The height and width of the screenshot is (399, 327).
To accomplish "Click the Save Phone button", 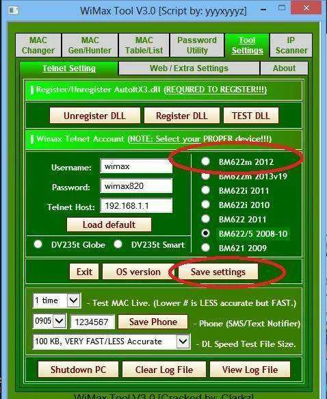I will click(x=153, y=322).
